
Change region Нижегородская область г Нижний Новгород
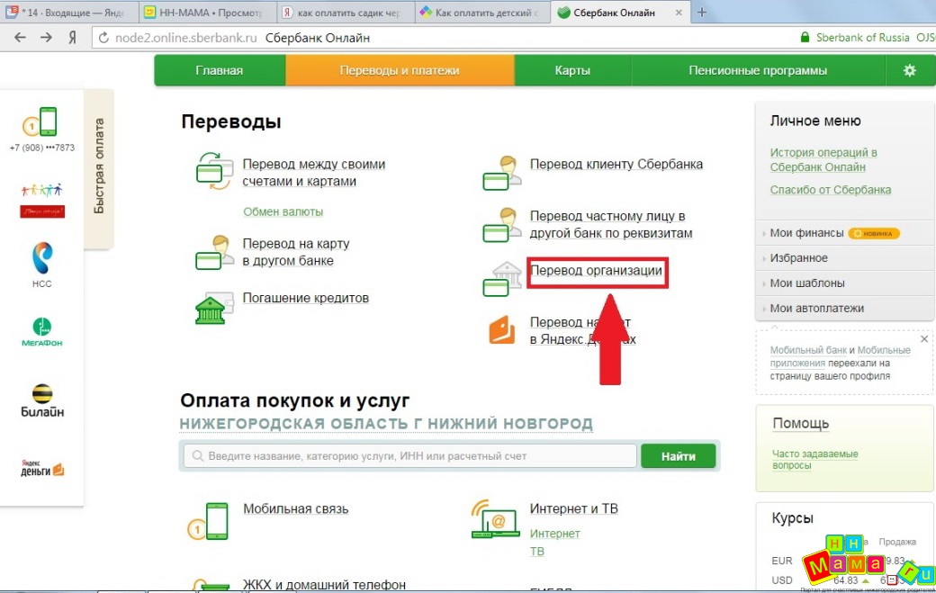[386, 424]
